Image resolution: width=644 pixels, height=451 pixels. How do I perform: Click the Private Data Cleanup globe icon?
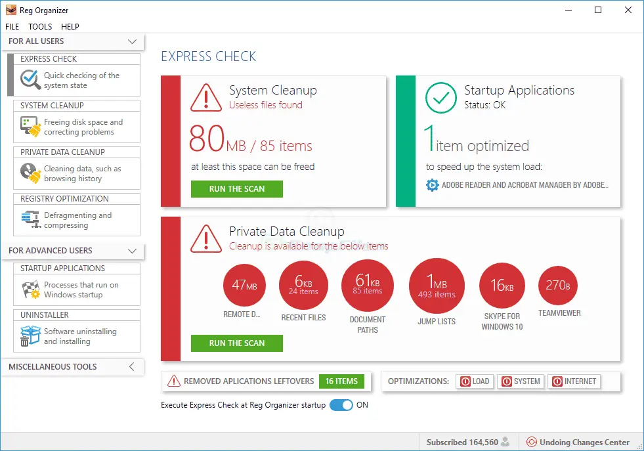[30, 173]
